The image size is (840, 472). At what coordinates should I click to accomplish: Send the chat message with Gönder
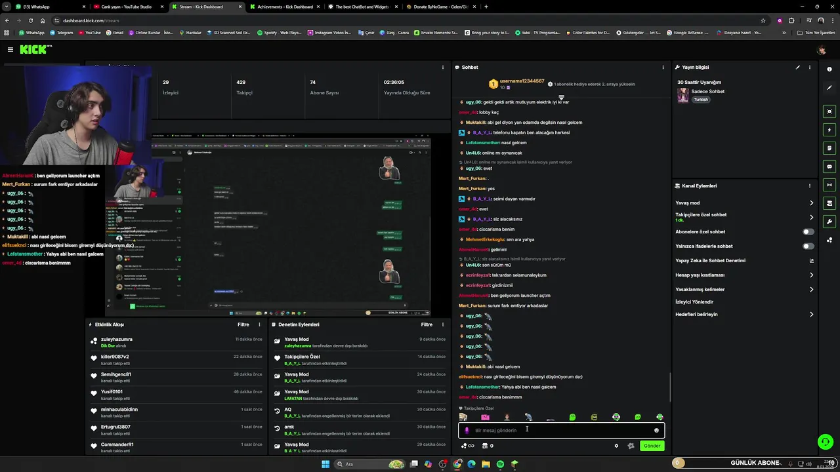(x=652, y=446)
